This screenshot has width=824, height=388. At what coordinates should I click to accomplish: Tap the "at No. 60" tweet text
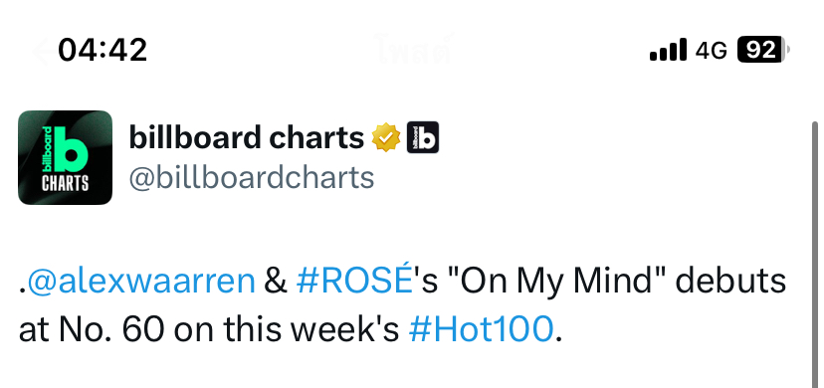click(x=92, y=329)
